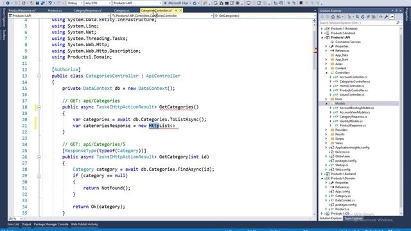Collapse the CategoriesController class outline at line 13
Screen dimensions: 411x231
coord(39,76)
